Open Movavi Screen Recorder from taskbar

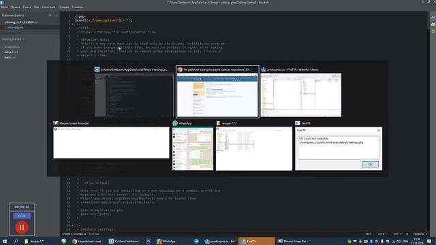pos(293,241)
